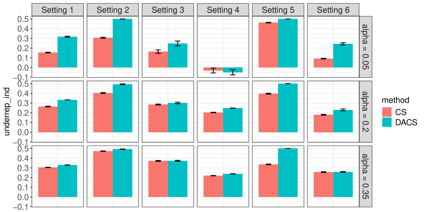The image size is (424, 212).
Task: Click the DACS bar in Setting 5, alpha 0.35
Action: click(x=288, y=172)
